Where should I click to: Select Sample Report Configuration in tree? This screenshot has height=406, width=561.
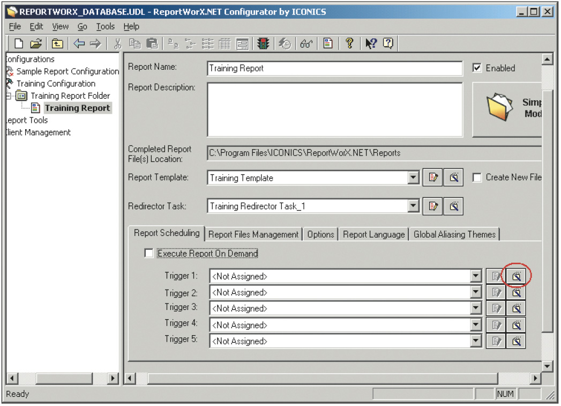point(68,71)
